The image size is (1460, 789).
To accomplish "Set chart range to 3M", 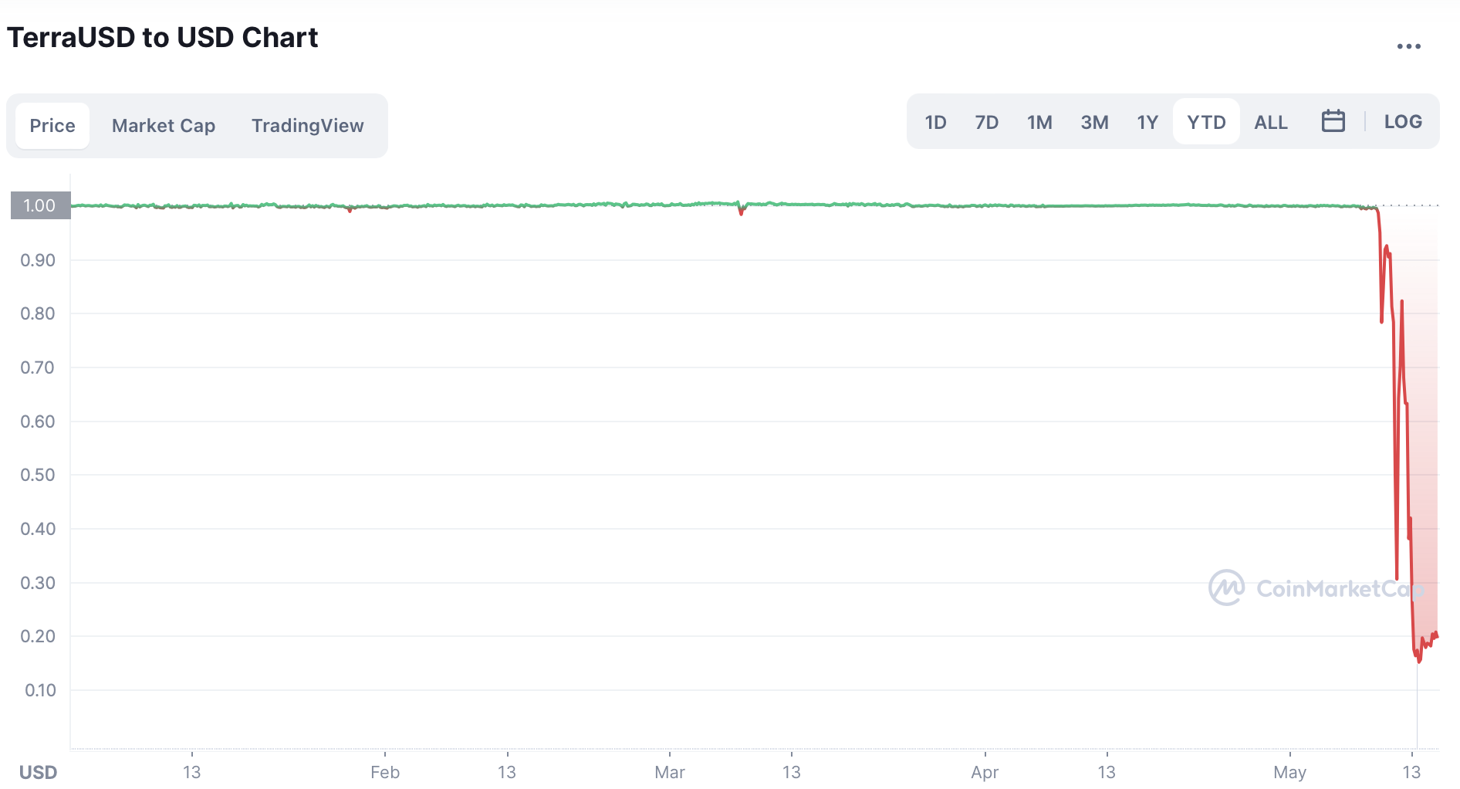I will click(x=1094, y=122).
